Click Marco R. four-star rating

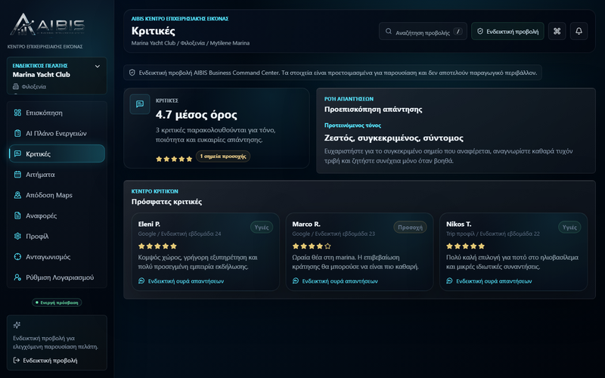(x=312, y=246)
